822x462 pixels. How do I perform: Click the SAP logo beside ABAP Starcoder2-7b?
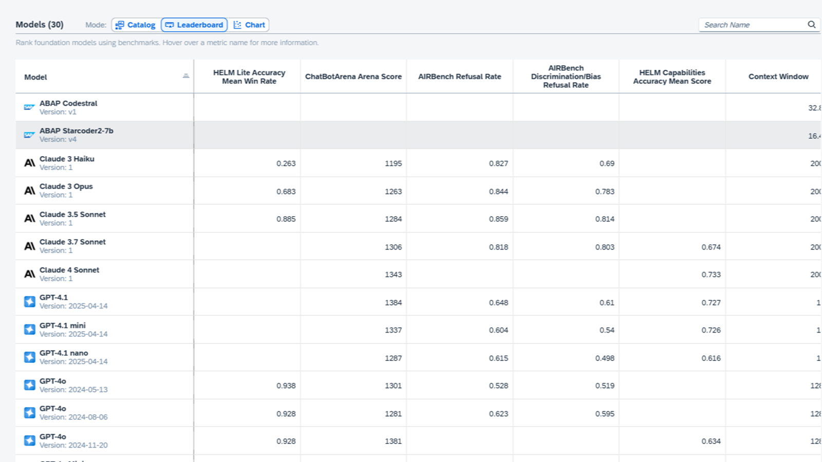pos(29,135)
